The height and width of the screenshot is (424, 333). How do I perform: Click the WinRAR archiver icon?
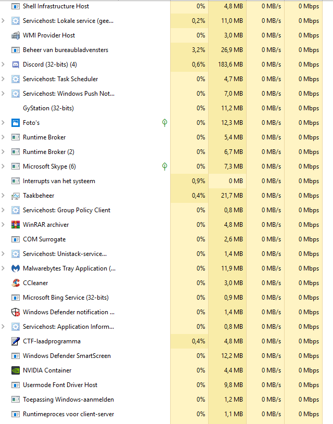(x=16, y=225)
